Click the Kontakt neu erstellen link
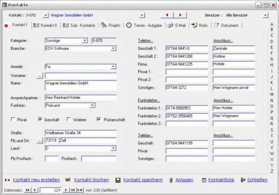The height and width of the screenshot is (195, 279). pyautogui.click(x=36, y=180)
